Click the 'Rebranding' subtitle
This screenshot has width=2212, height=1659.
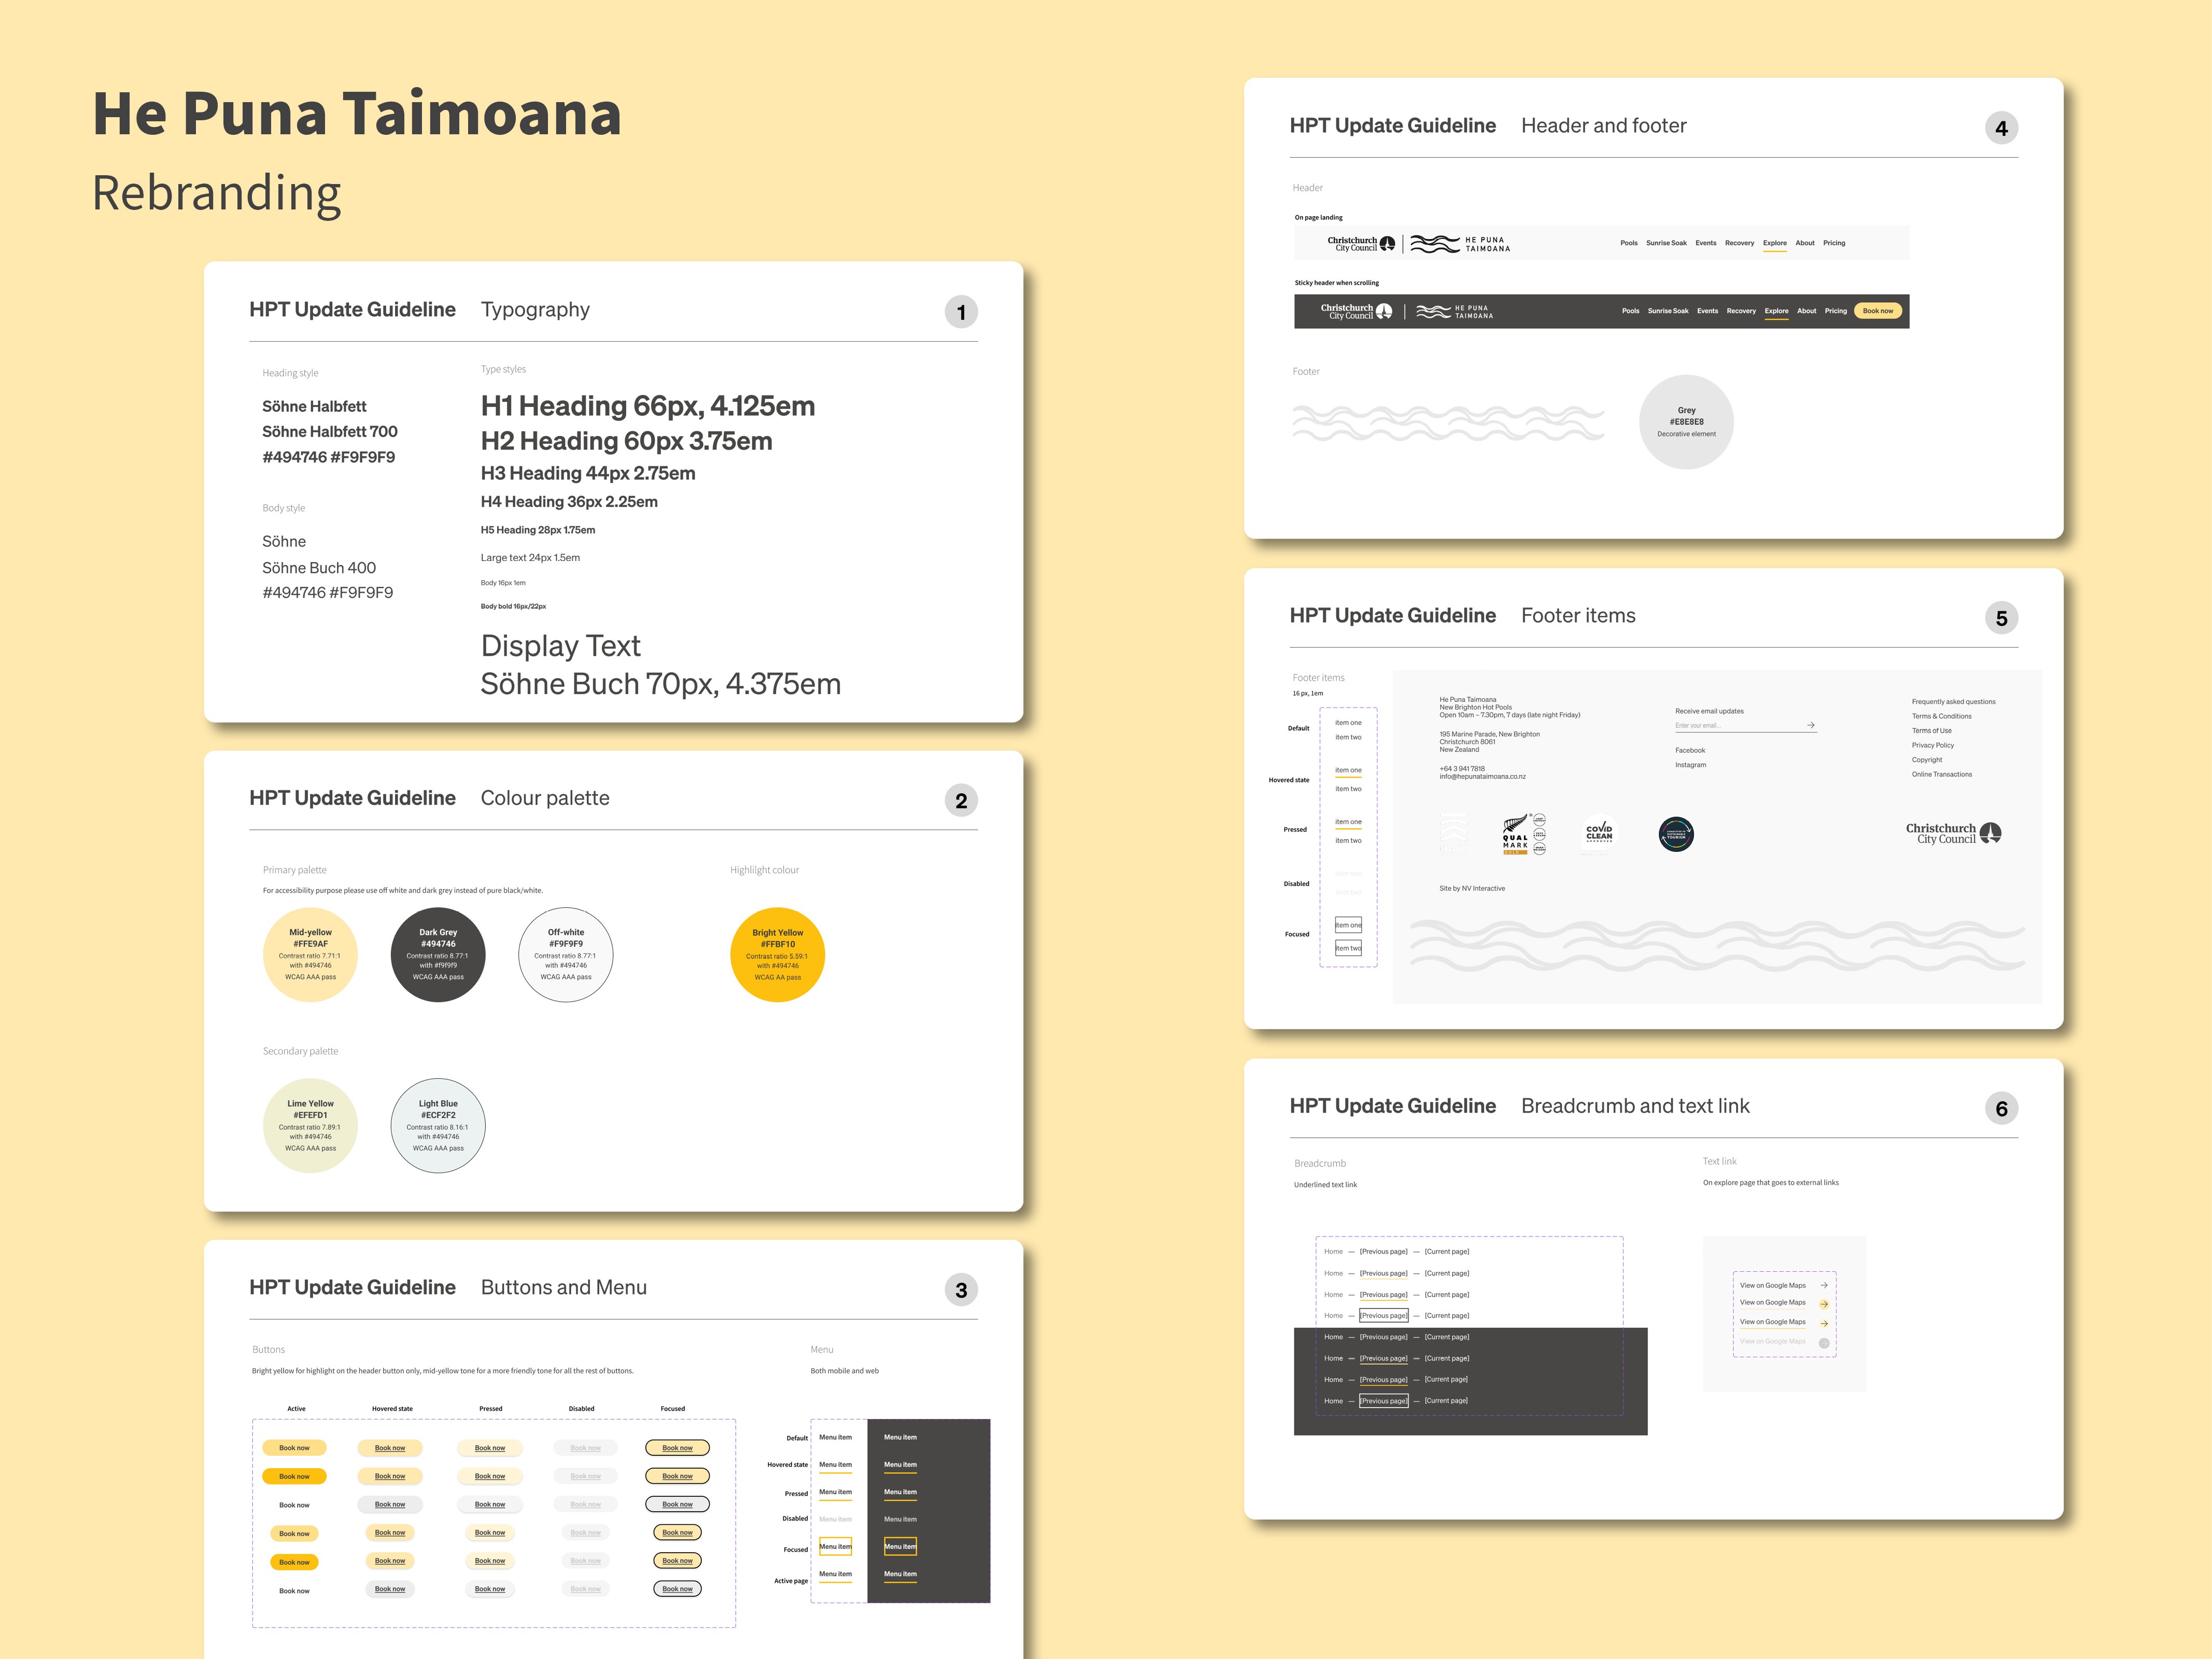217,194
